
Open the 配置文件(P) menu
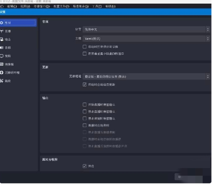(61, 6)
